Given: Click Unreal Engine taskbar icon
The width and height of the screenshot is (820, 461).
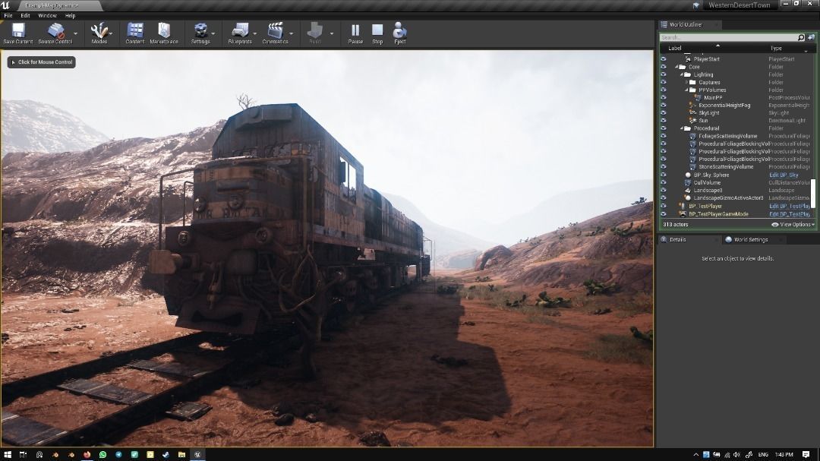Looking at the screenshot, I should [197, 454].
